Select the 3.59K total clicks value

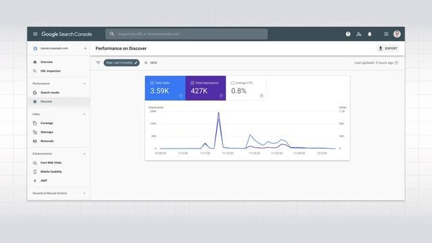pyautogui.click(x=159, y=91)
